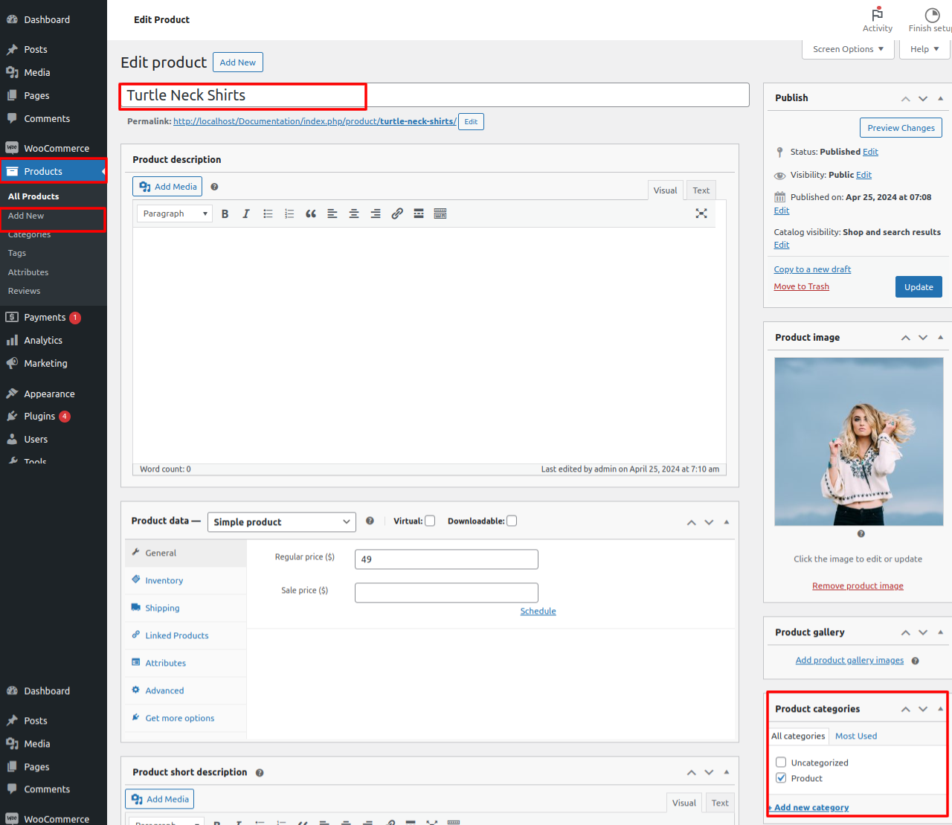Open the Simple product type dropdown

coord(281,522)
